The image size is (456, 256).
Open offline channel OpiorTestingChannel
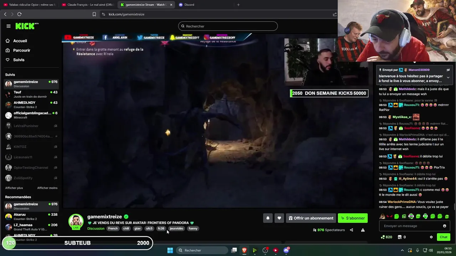31,167
